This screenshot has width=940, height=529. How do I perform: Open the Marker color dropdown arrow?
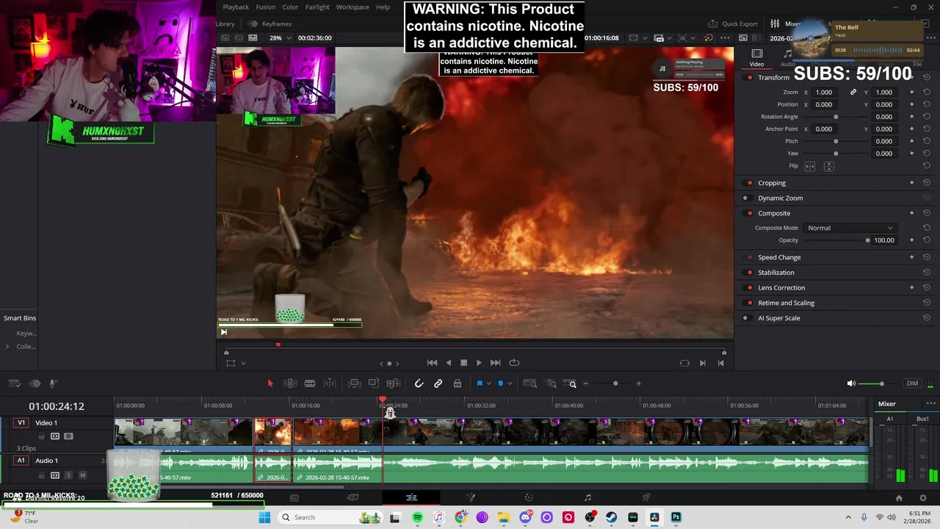click(x=510, y=384)
